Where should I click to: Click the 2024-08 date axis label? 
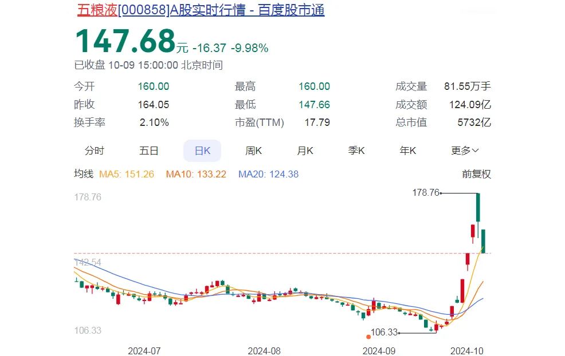[264, 351]
